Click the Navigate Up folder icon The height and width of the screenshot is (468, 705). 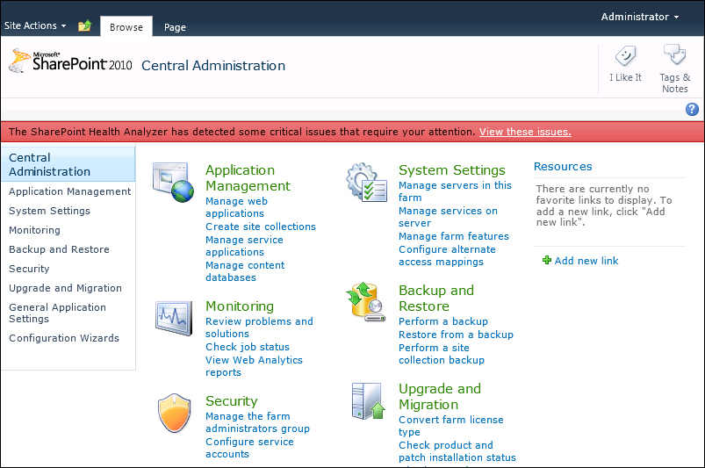[84, 26]
